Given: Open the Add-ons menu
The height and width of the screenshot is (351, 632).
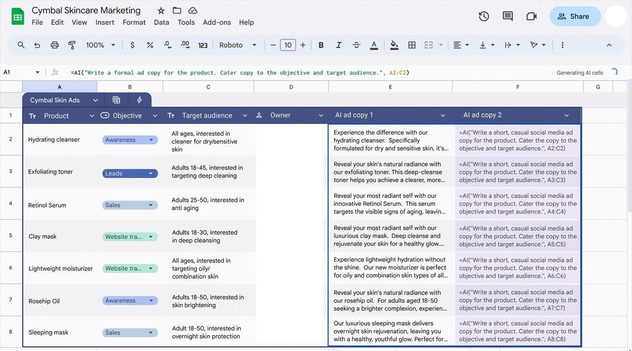Looking at the screenshot, I should point(217,22).
